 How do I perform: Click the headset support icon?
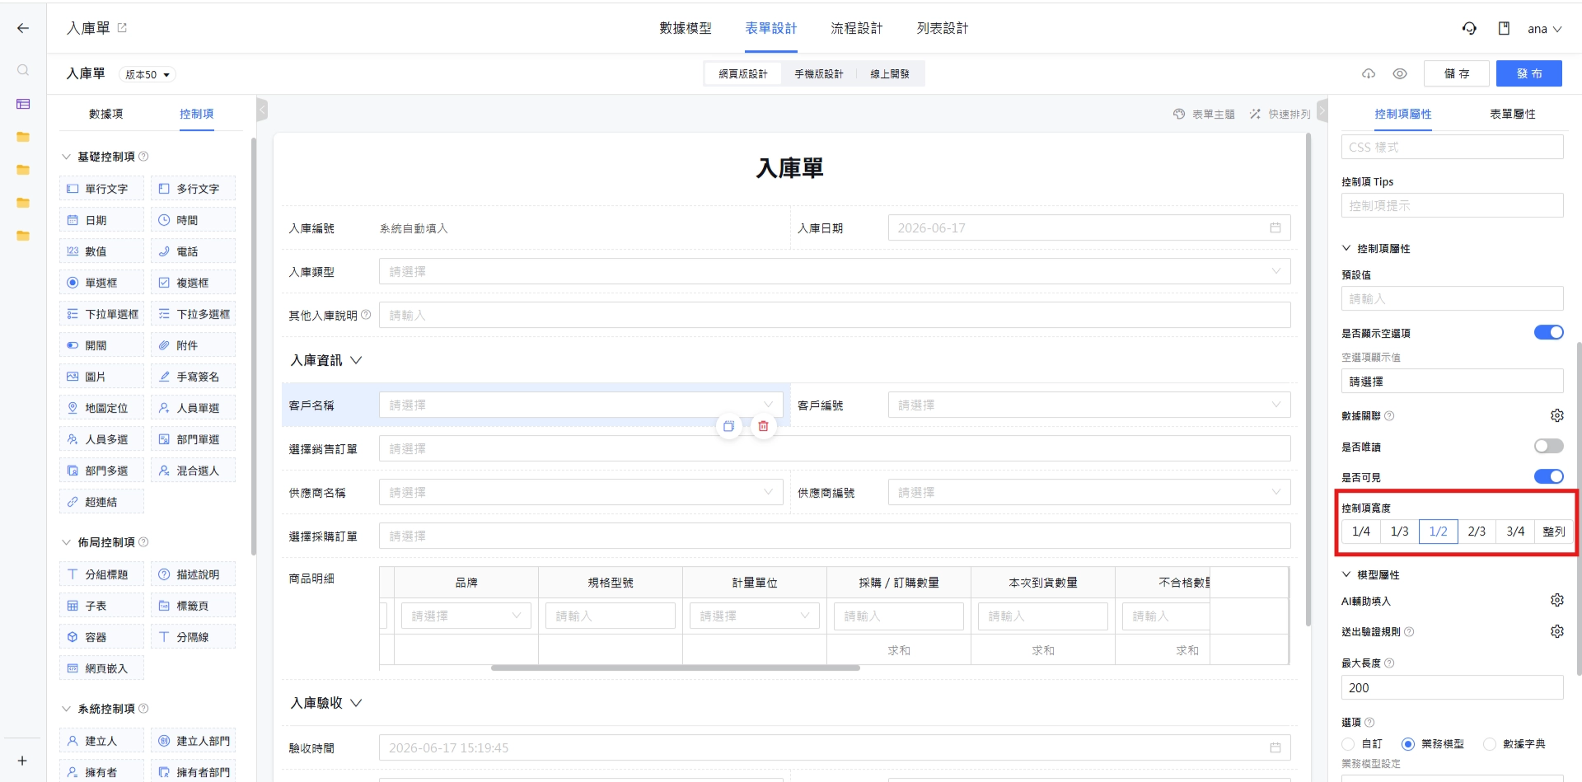coord(1469,28)
